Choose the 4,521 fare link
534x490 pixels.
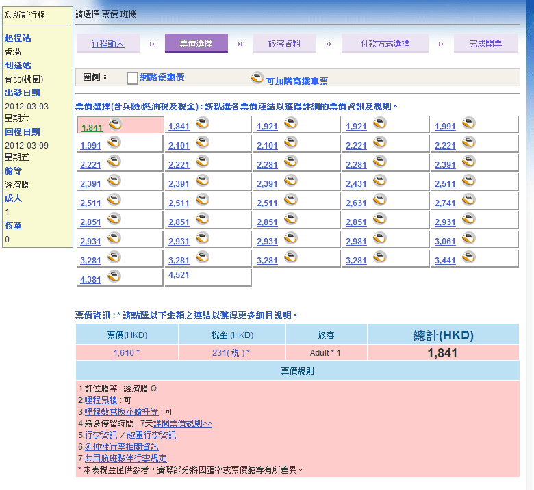pyautogui.click(x=179, y=275)
